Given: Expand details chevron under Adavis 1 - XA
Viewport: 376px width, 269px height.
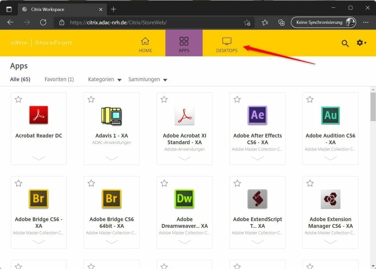Looking at the screenshot, I should (x=111, y=158).
